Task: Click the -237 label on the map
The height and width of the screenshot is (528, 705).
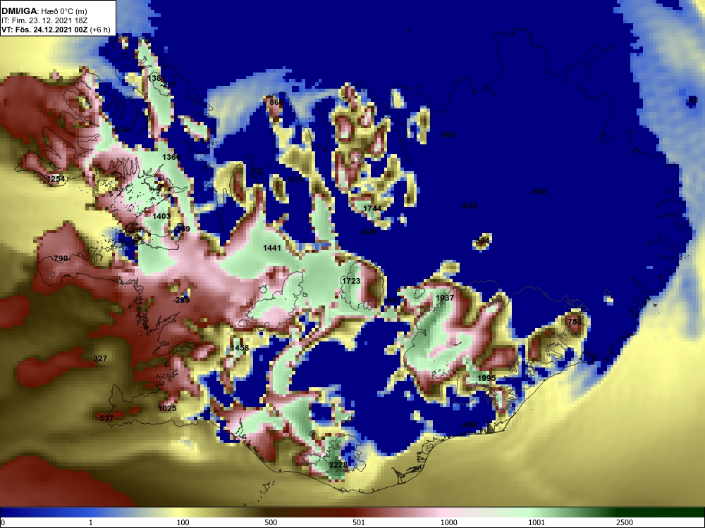Action: pos(168,84)
